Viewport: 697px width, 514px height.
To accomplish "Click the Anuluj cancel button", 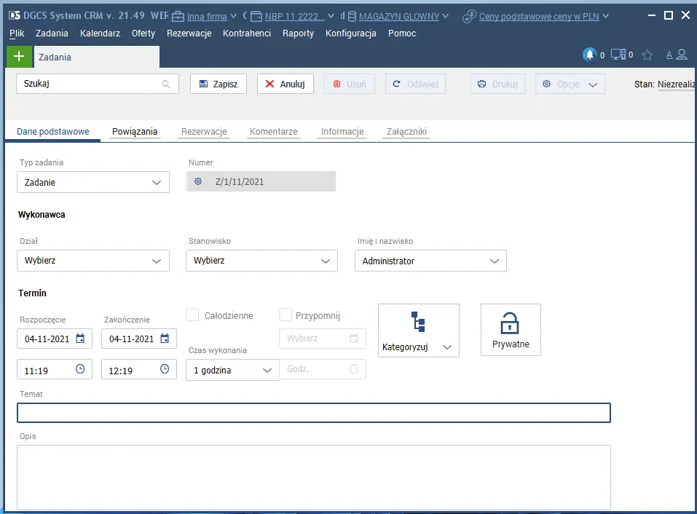I will click(286, 84).
